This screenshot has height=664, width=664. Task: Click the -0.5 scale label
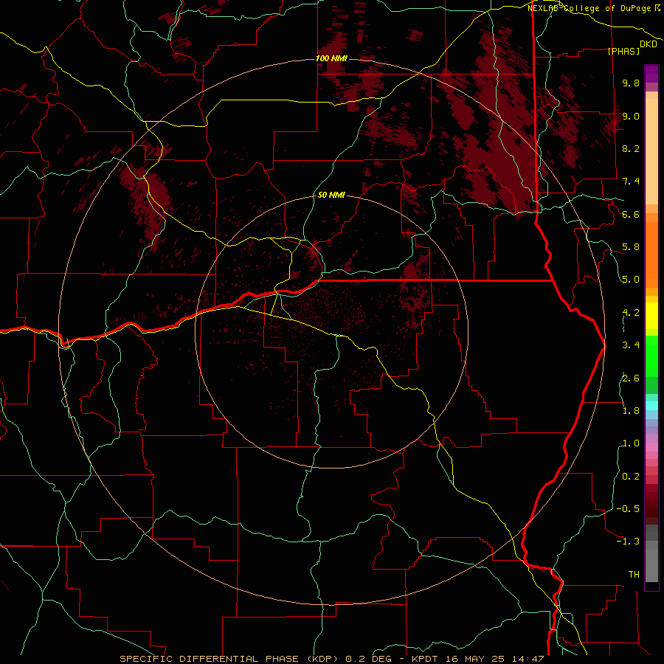pyautogui.click(x=628, y=509)
